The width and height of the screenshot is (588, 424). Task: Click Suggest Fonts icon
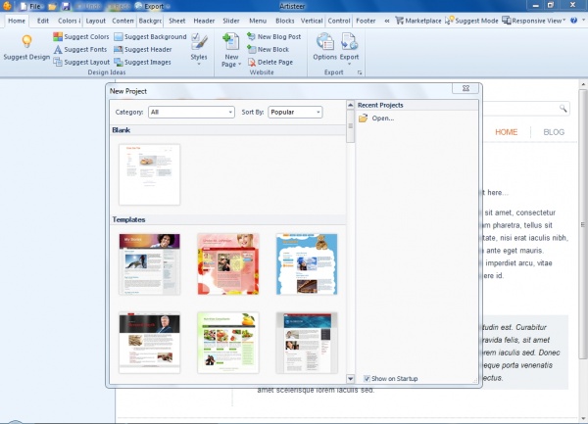[58, 49]
